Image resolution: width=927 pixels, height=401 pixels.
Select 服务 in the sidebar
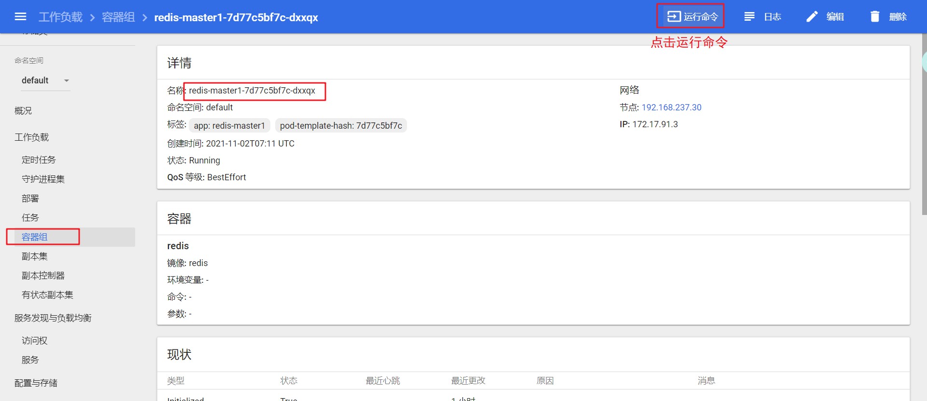pyautogui.click(x=30, y=360)
